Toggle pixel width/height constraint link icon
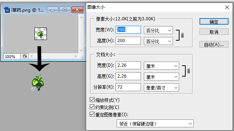Viewport: 234px width, 131px height. point(182,35)
